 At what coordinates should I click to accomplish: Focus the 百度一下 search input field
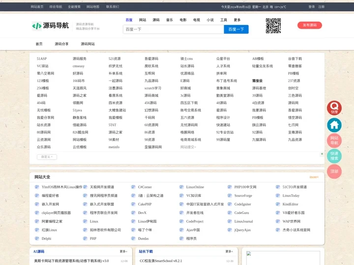(174, 29)
